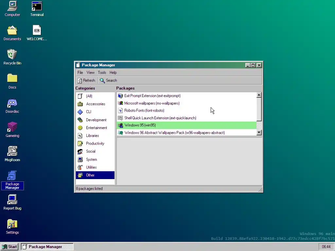Select the (All) category
Viewport: 335px width, 251px height.
click(x=95, y=96)
